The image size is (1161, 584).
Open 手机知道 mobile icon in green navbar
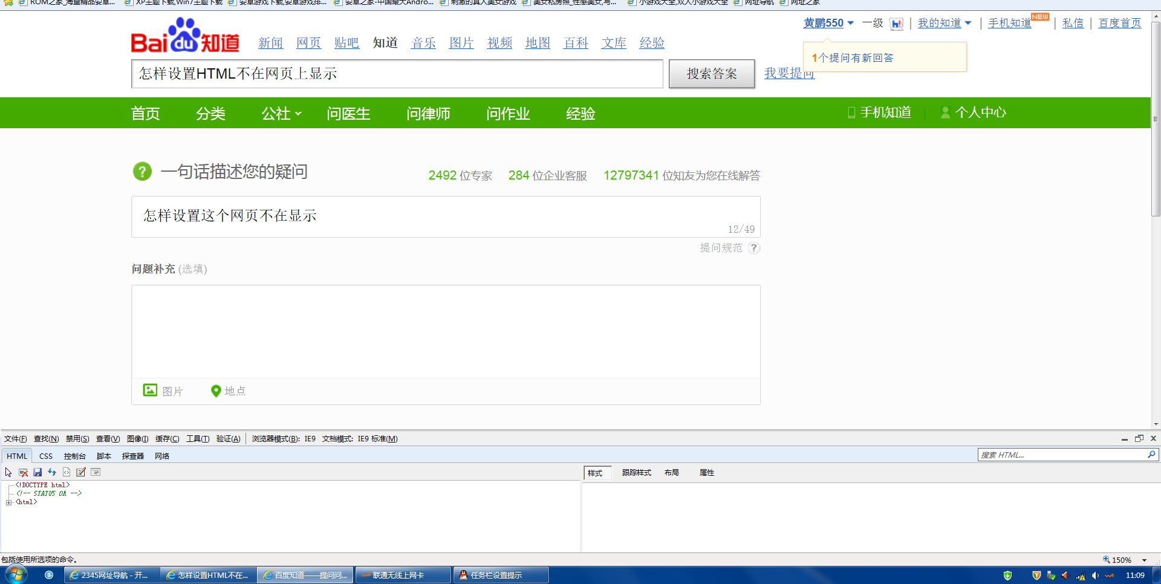850,112
